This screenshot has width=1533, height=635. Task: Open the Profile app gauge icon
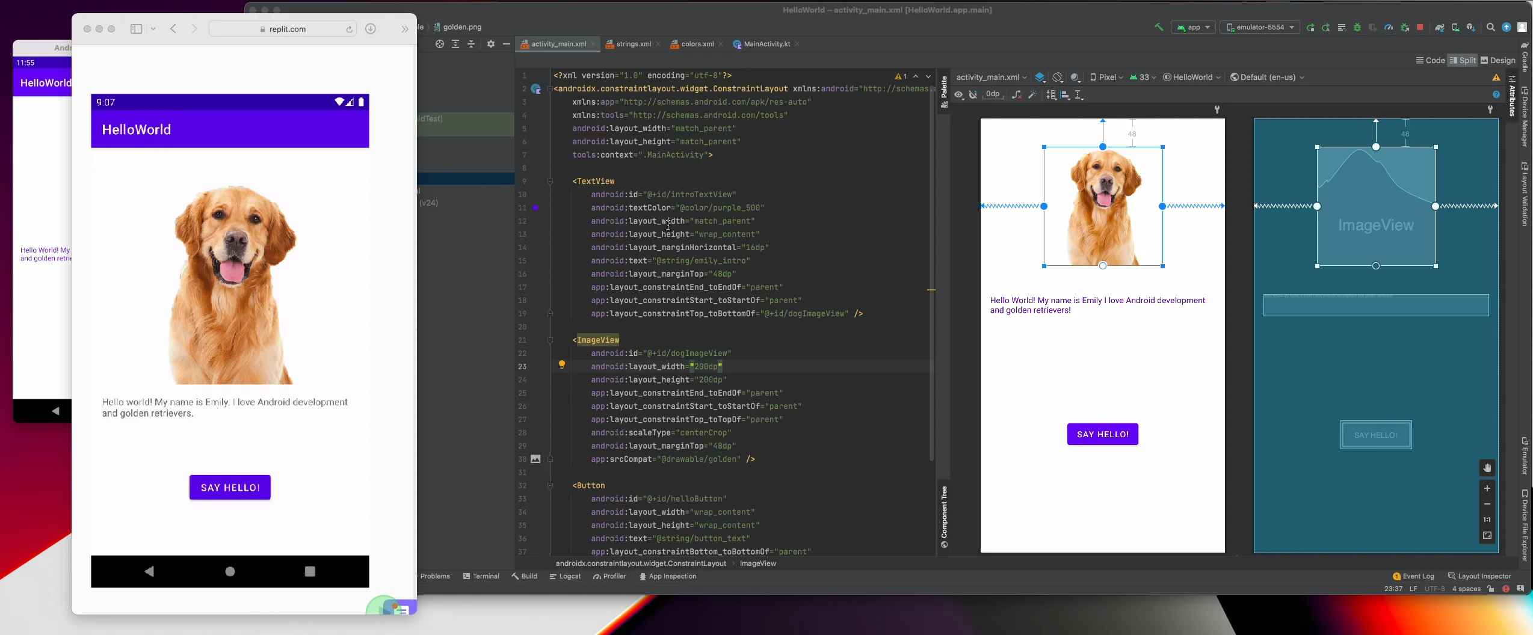[x=1389, y=27]
